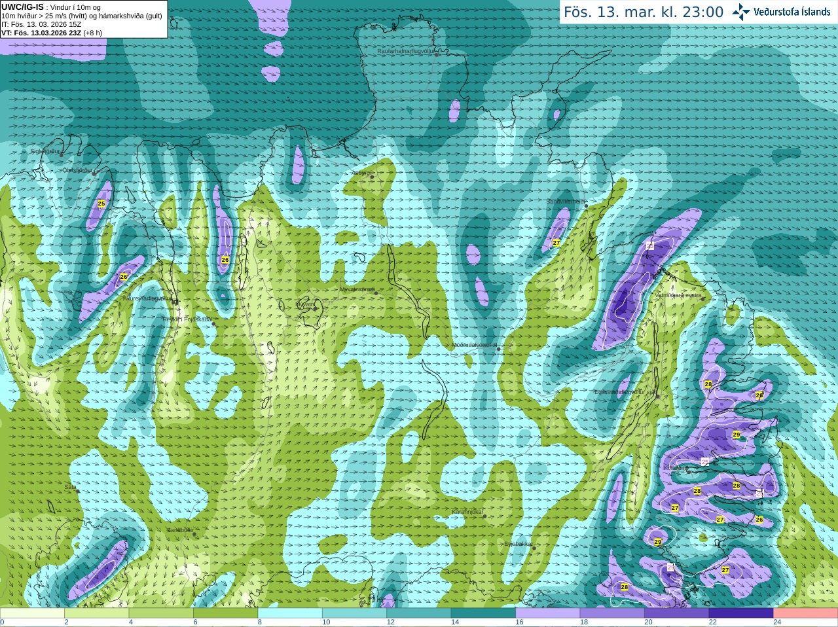Select the Akureyrarflugvöllur station label
The image size is (838, 627).
coord(148,298)
